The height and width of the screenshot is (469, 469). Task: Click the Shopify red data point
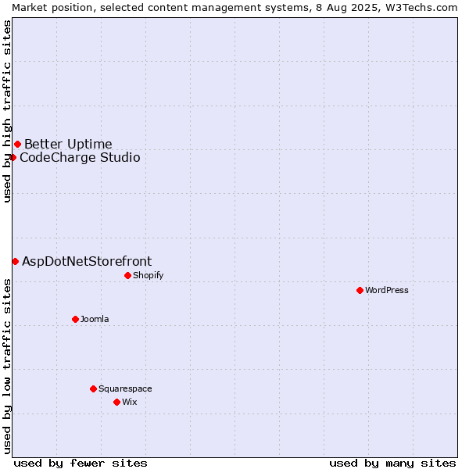(x=127, y=275)
